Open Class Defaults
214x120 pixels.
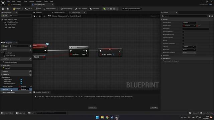[x=81, y=9]
